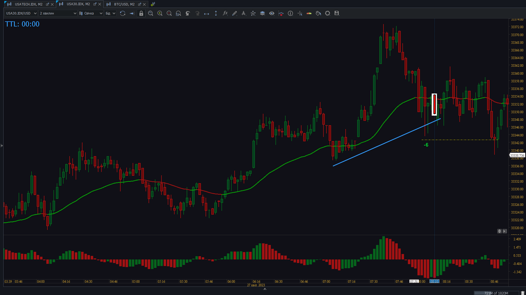Open the Бід price side dropdown

(111, 13)
